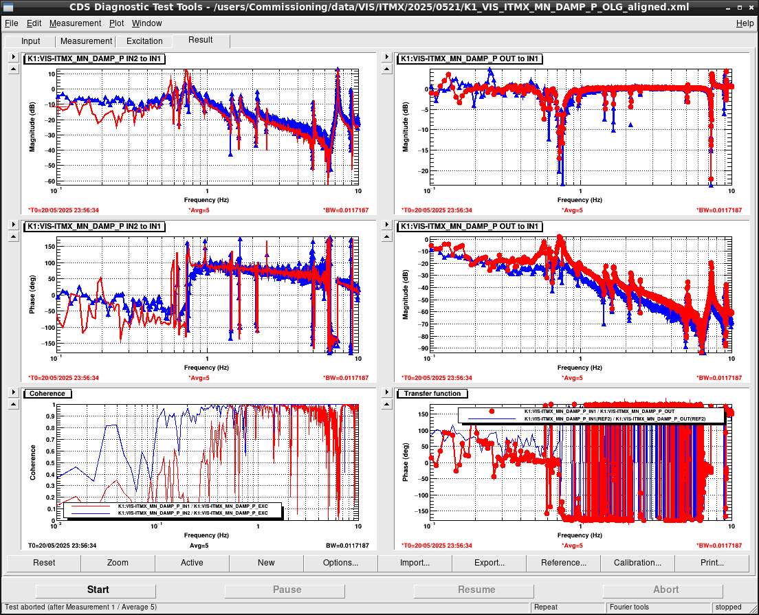This screenshot has height=615, width=759.
Task: Expand options of the Coherence plot
Action: tap(14, 392)
